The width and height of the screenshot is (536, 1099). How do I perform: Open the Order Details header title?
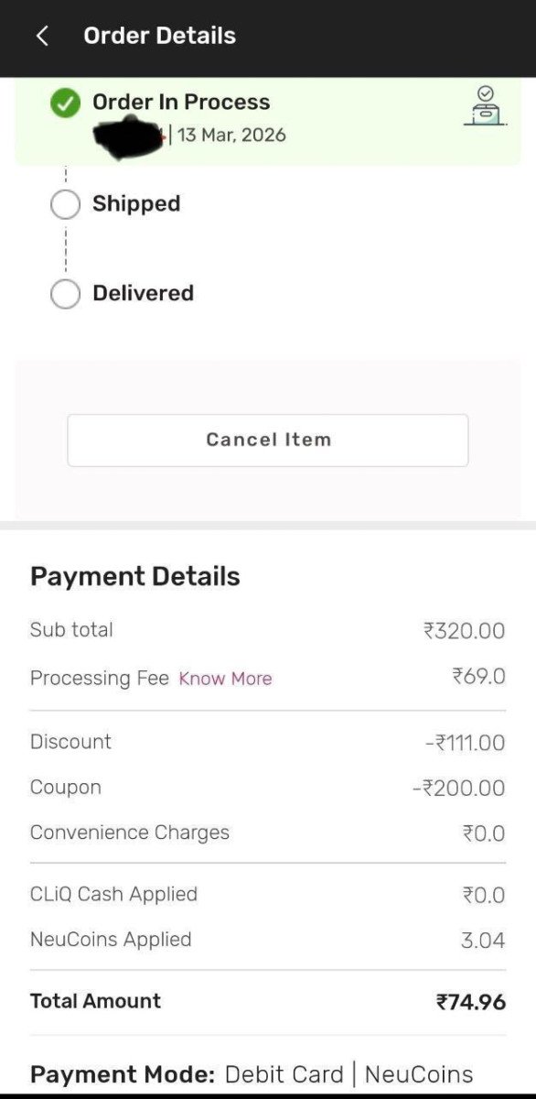tap(159, 35)
